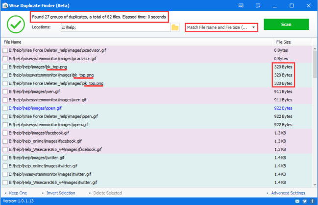
Task: Click the Wise Duplicate Finder app icon
Action: click(5, 5)
